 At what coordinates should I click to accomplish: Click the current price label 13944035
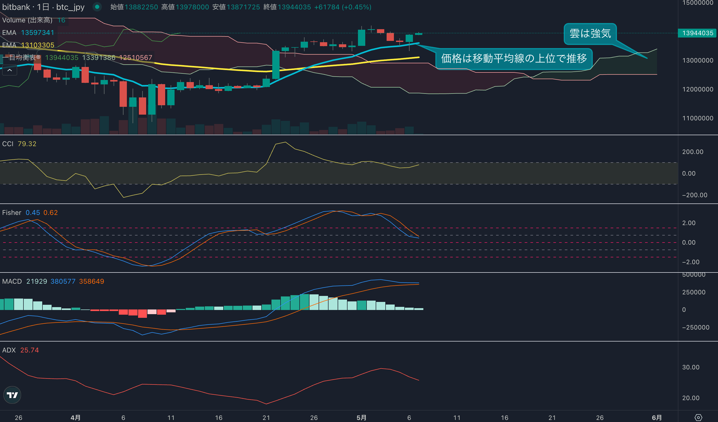tap(697, 33)
